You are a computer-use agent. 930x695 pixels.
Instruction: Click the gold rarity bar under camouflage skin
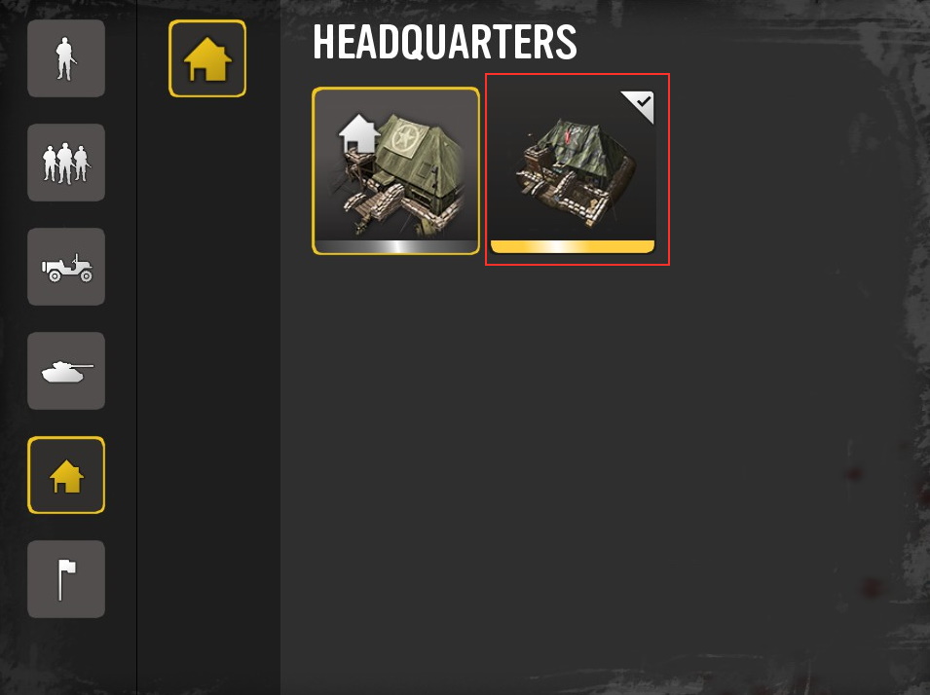pos(573,246)
